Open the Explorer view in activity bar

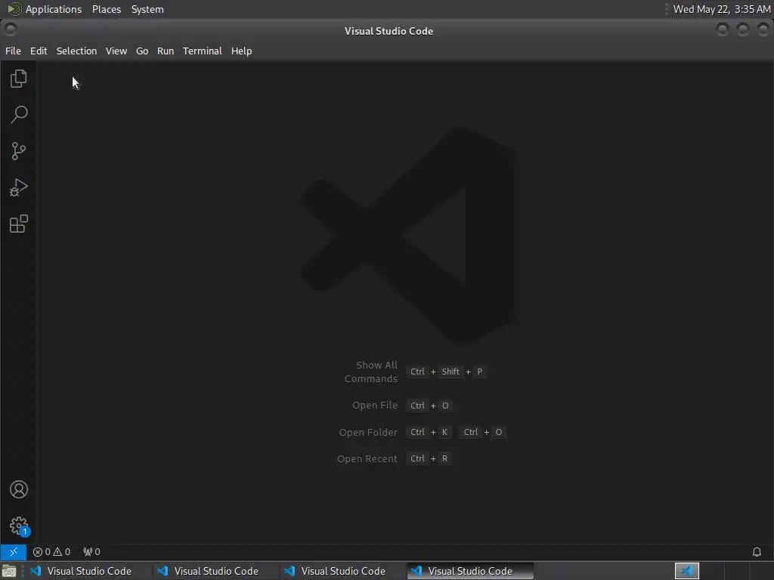(18, 79)
